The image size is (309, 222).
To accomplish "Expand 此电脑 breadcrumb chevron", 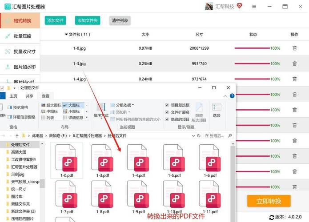I will pos(46,136).
